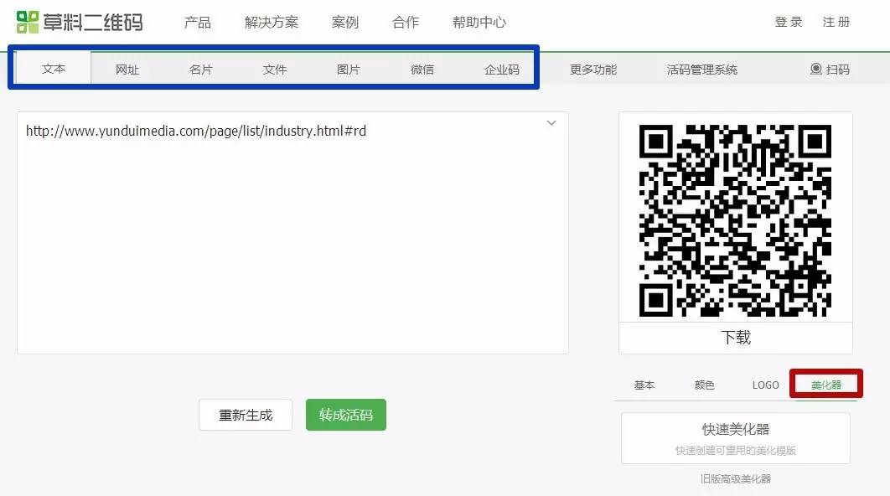Expand the URL input history dropdown arrow
The width and height of the screenshot is (890, 496).
coord(551,122)
